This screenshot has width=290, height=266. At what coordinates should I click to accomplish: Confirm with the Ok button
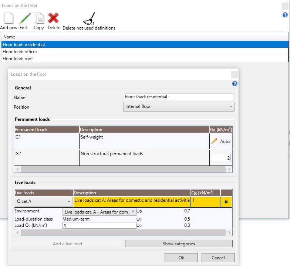pyautogui.click(x=181, y=258)
